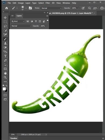The image size is (105, 140).
Task: Open the Help menu
Action: pyautogui.click(x=74, y=3)
